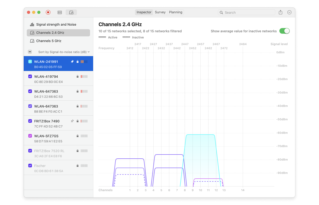Uncheck the Fischer network checkbox
The height and width of the screenshot is (205, 319).
[30, 166]
